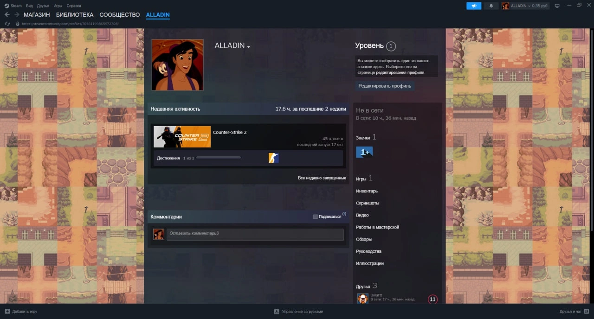Click the downloads manager icon
The width and height of the screenshot is (594, 319).
pyautogui.click(x=277, y=312)
